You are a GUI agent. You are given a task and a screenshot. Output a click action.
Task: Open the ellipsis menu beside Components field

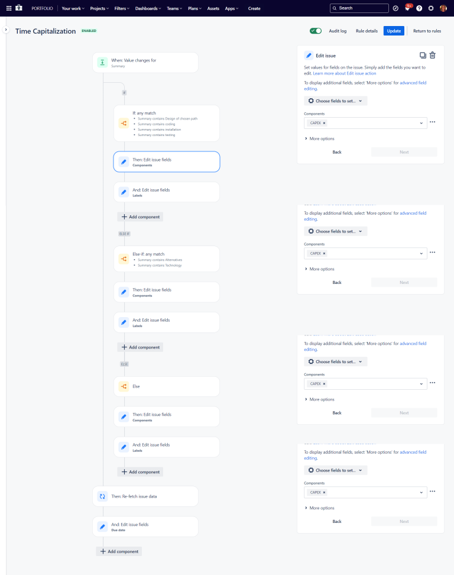click(433, 122)
